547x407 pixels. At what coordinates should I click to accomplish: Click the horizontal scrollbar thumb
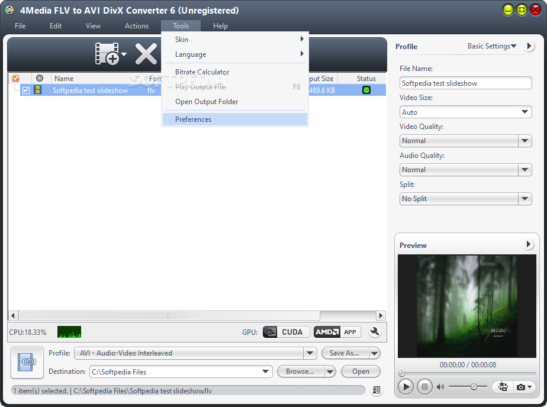click(x=169, y=315)
